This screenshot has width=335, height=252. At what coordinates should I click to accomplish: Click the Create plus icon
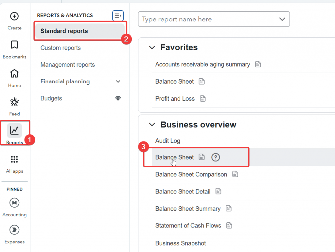pyautogui.click(x=14, y=16)
